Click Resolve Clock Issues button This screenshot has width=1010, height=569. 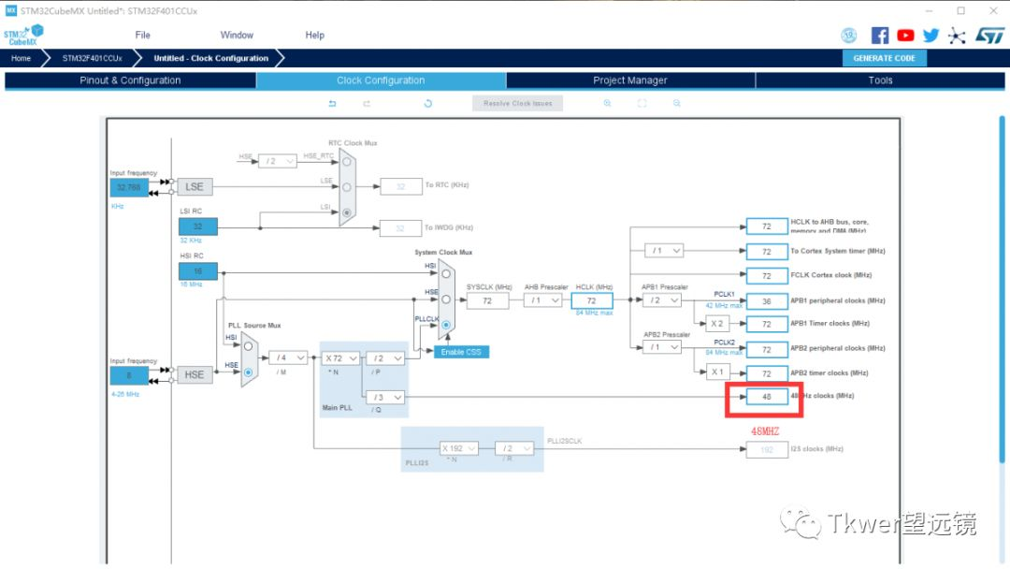click(517, 103)
